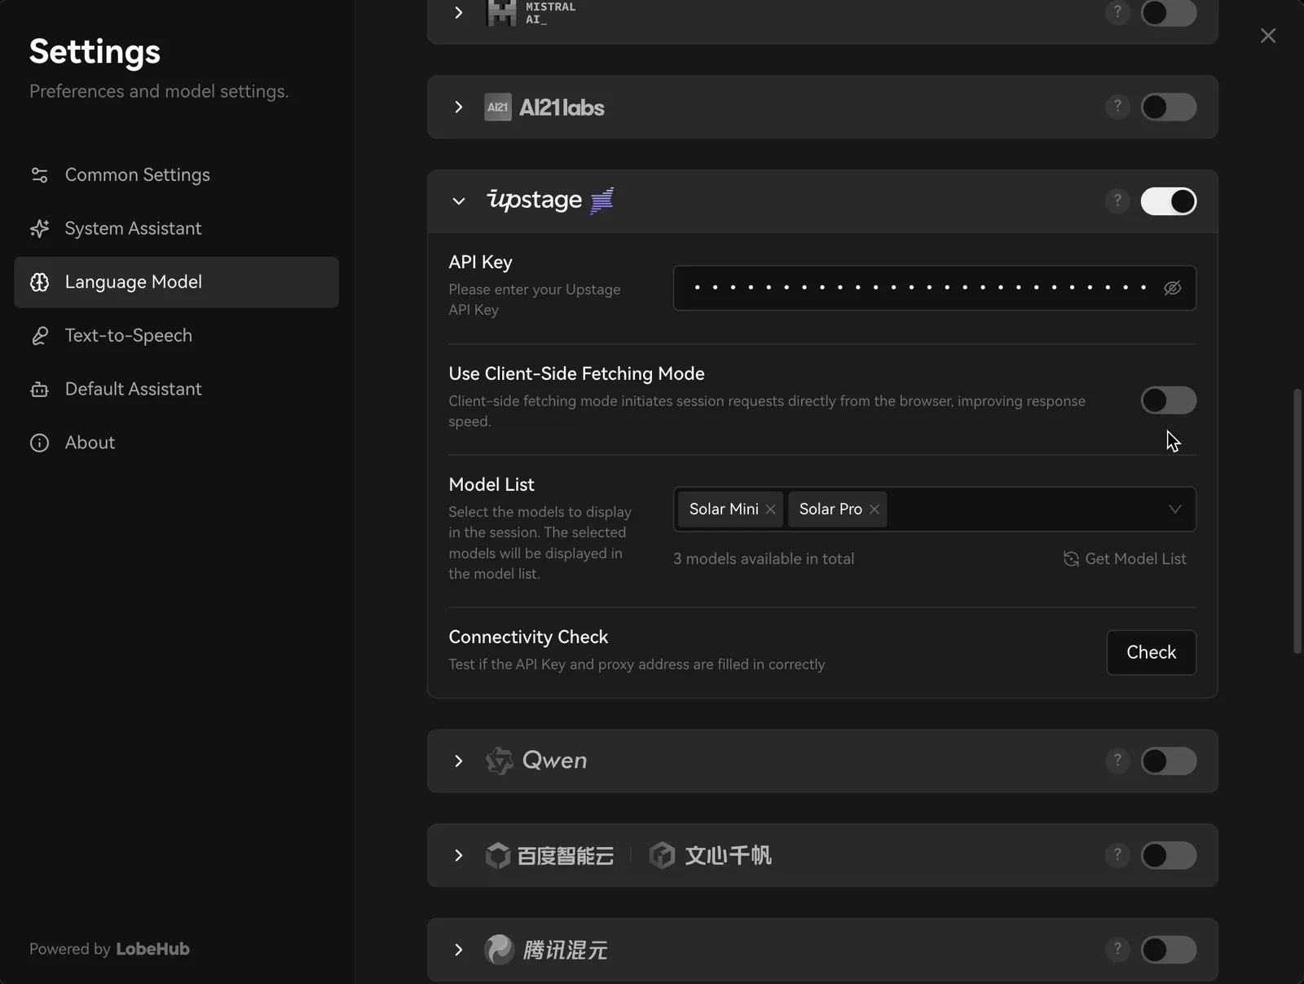The image size is (1304, 984).
Task: Enable Client-Side Fetching Mode switch
Action: click(x=1168, y=400)
